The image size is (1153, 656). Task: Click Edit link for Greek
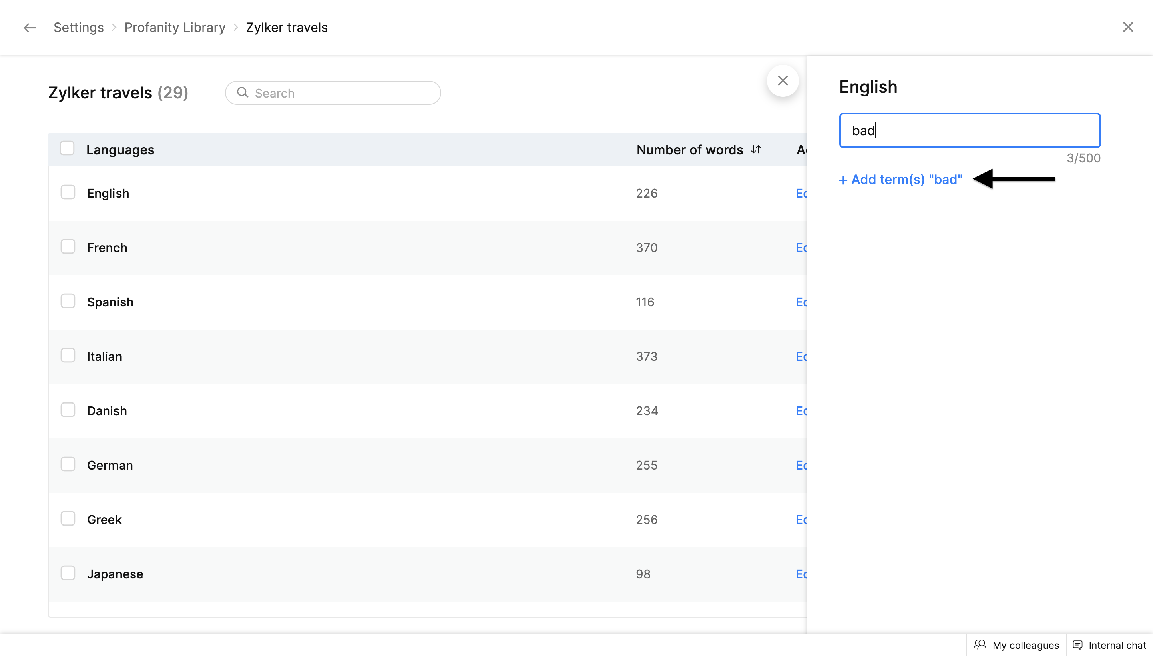801,520
